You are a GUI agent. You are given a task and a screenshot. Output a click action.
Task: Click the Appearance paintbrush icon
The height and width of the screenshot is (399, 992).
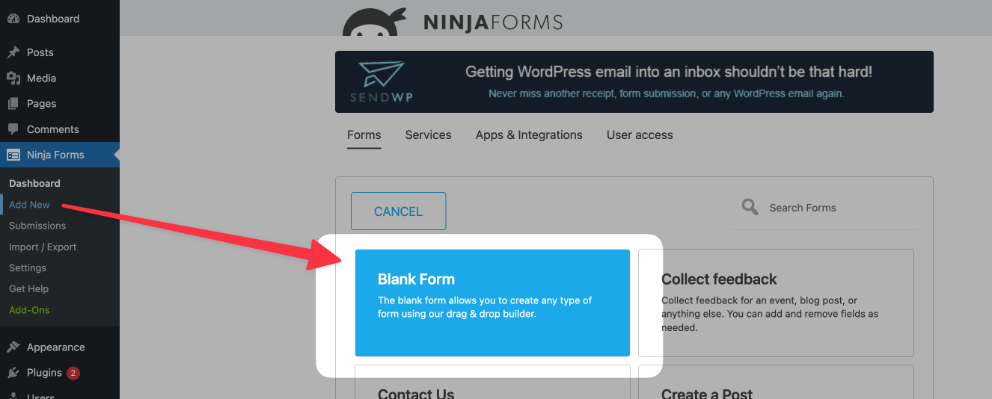click(13, 347)
